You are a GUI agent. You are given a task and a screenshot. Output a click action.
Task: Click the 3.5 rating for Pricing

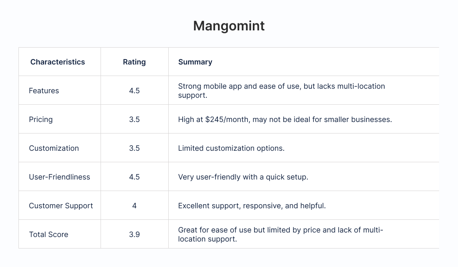pyautogui.click(x=134, y=120)
